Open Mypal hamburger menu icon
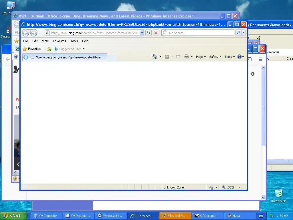Image resolution: width=293 pixels, height=220 pixels. (x=260, y=59)
